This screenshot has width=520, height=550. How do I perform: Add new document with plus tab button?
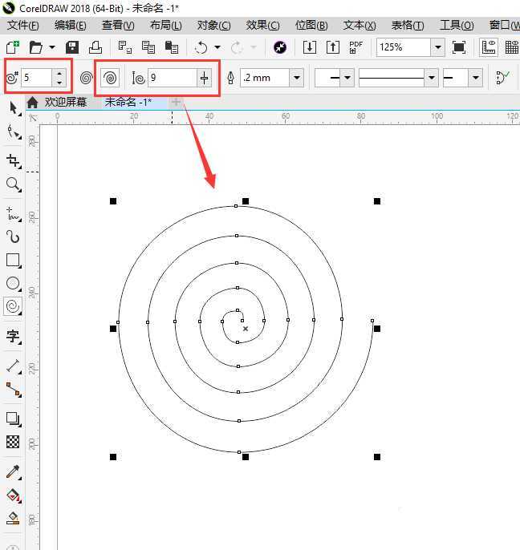click(177, 103)
